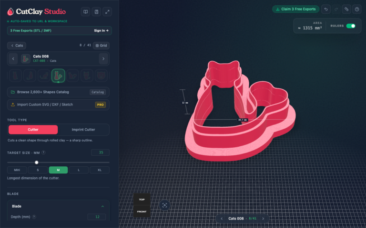Open the guide book icon in header
Image resolution: width=366 pixels, height=228 pixels.
tap(86, 12)
